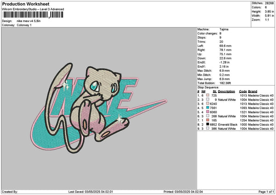Click 'Wilcom EmbroideryStudio – Level 3 Advanced' text

pos(33,9)
